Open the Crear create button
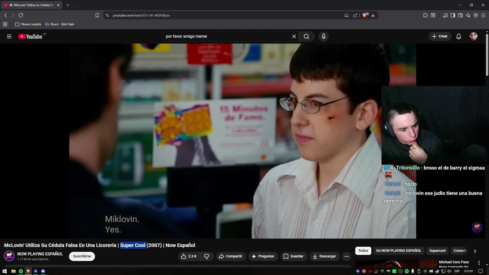This screenshot has height=275, width=489. pos(440,36)
